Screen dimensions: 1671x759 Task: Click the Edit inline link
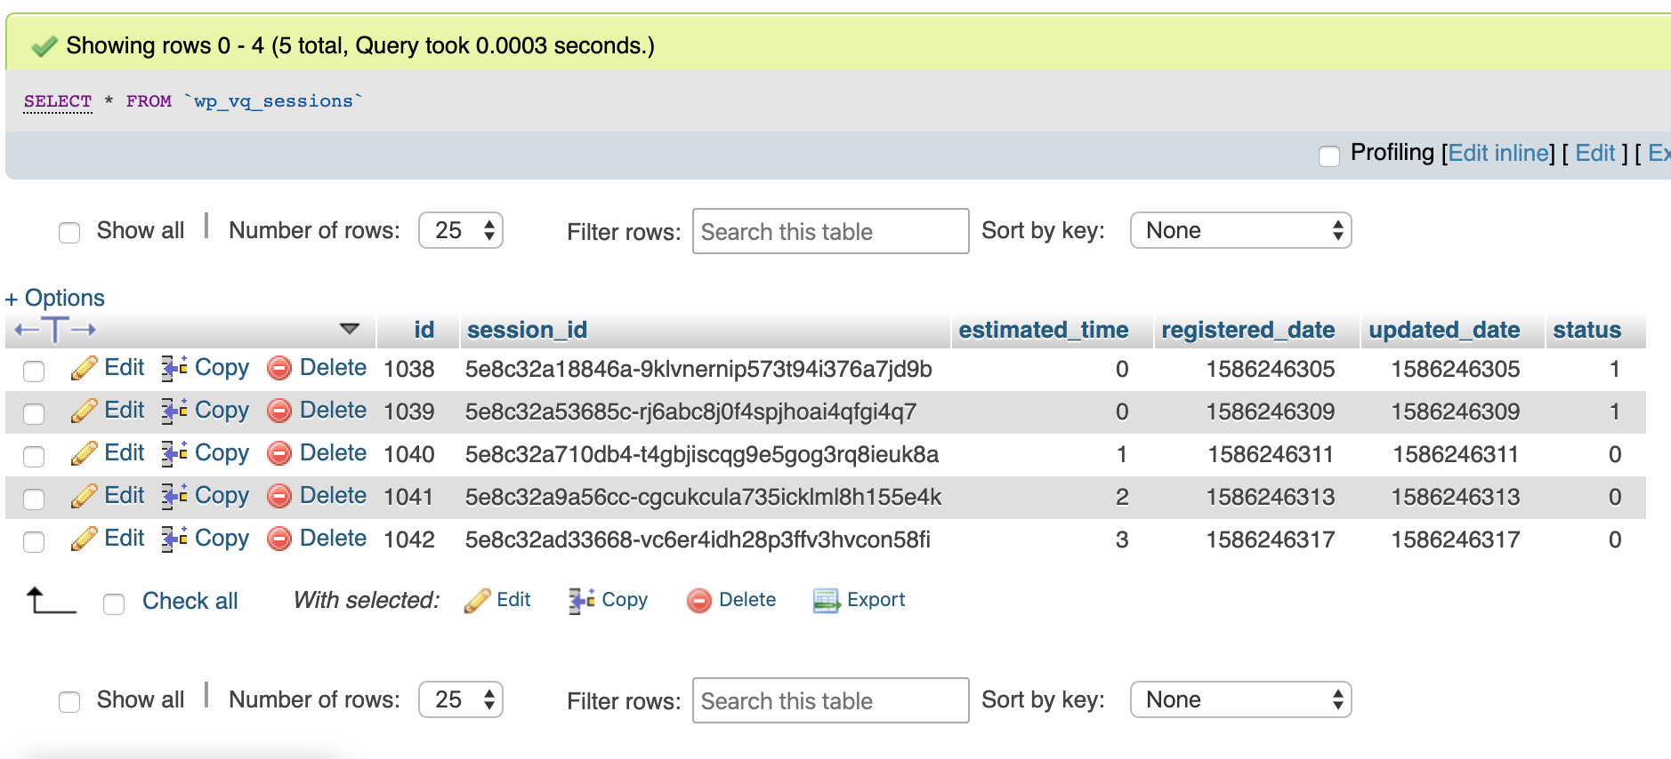click(1498, 153)
